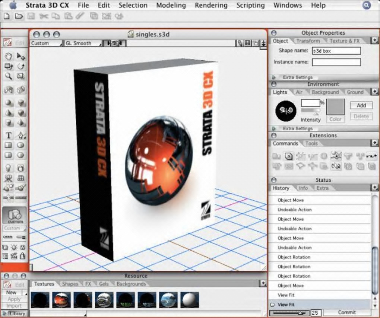Select the orange sphere texture thumbnail

(x=61, y=300)
